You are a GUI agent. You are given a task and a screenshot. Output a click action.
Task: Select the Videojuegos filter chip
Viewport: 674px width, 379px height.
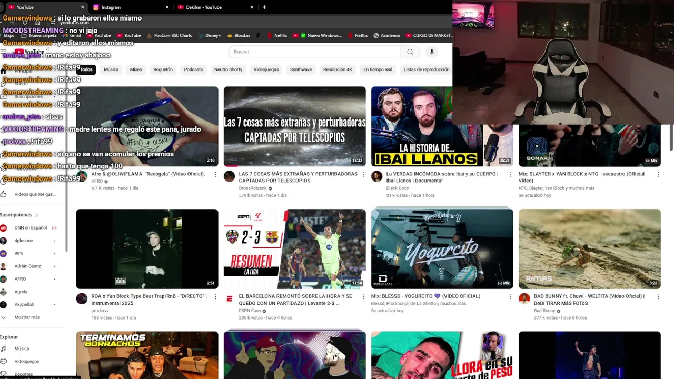[x=266, y=69]
